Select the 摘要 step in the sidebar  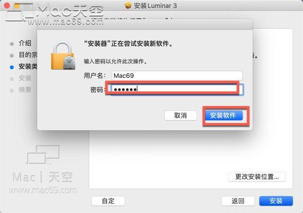(x=25, y=90)
